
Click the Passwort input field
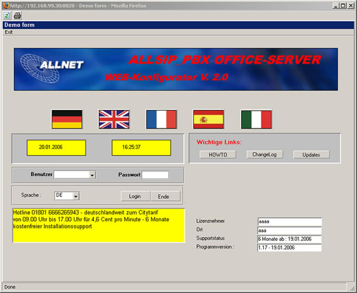pos(156,175)
